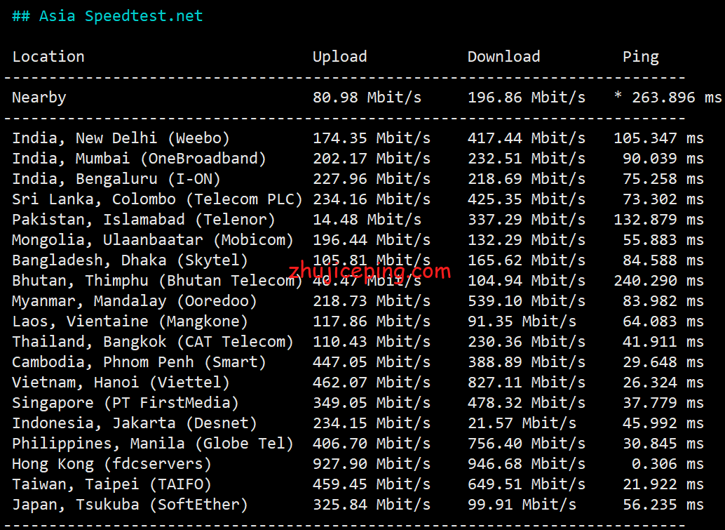Select the "Myanmar, Mandalay (Ooredoo)" row
This screenshot has width=725, height=530.
coord(135,301)
